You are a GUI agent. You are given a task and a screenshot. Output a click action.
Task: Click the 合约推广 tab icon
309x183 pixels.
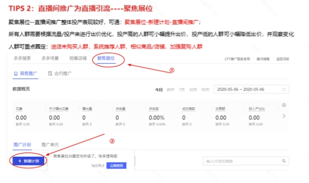click(50, 73)
